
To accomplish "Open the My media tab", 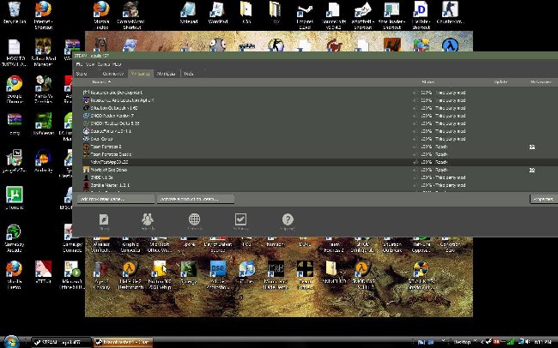I will pyautogui.click(x=167, y=74).
